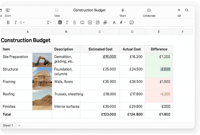Toggle the highlighted bold button

pyautogui.click(x=60, y=22)
